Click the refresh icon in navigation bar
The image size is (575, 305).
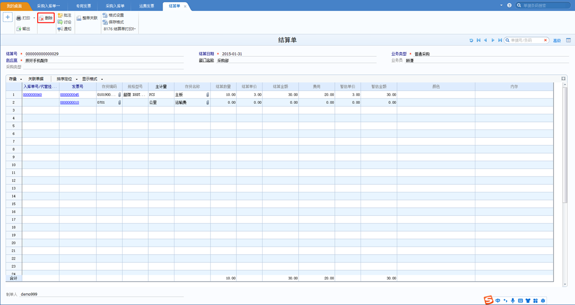pyautogui.click(x=471, y=40)
